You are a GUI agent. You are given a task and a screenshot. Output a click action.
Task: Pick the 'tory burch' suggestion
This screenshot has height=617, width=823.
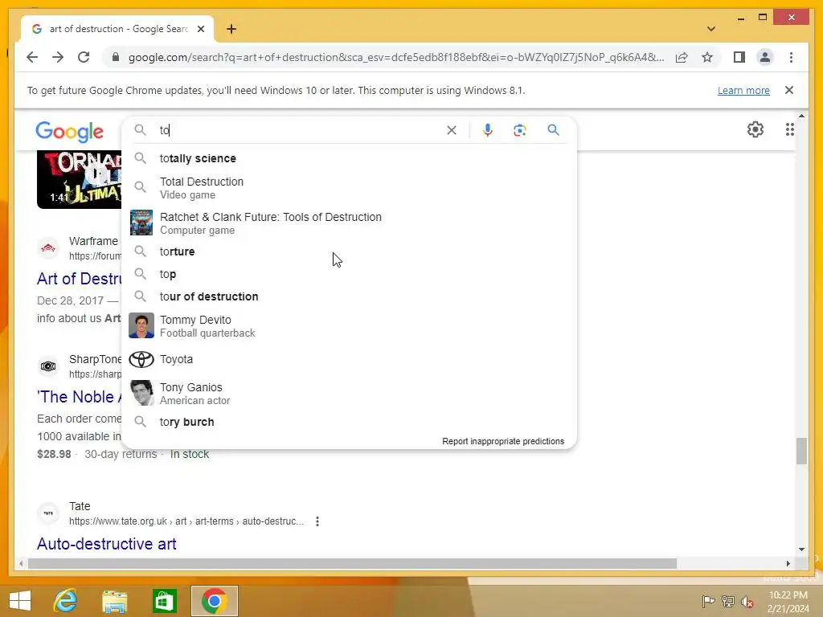coord(349,422)
